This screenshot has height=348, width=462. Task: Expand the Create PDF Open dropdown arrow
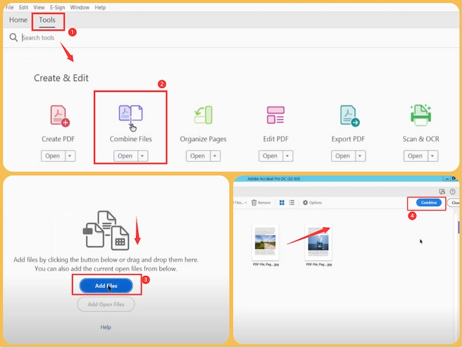click(x=70, y=156)
